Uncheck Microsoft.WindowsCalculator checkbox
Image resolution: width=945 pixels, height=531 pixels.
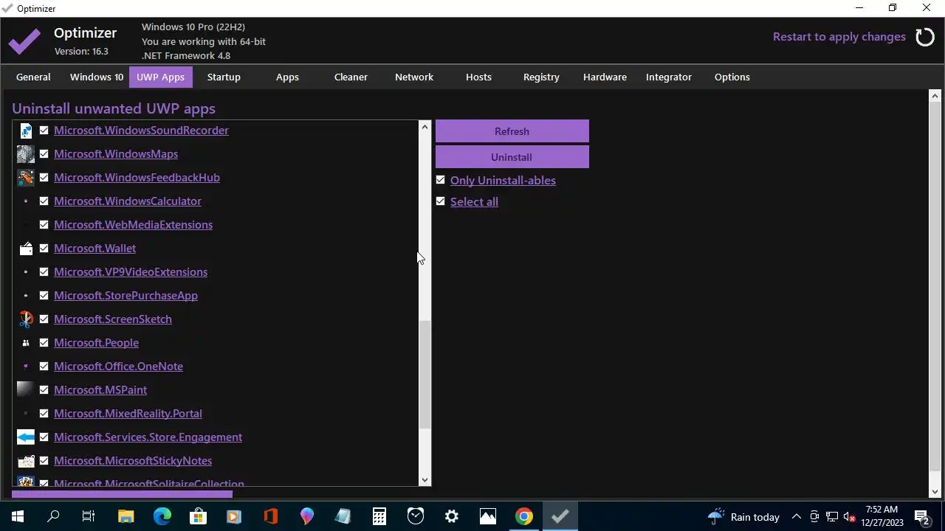click(44, 201)
